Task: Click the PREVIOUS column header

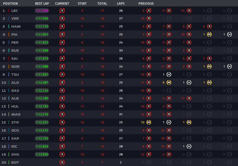Action: tap(146, 4)
